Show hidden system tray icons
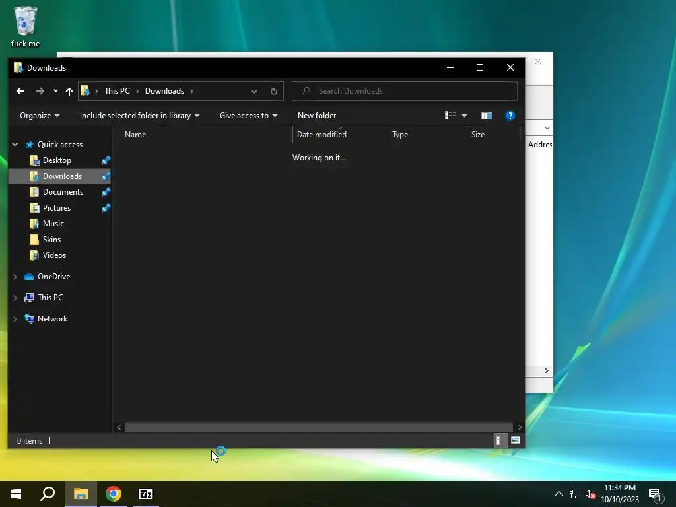 [558, 494]
